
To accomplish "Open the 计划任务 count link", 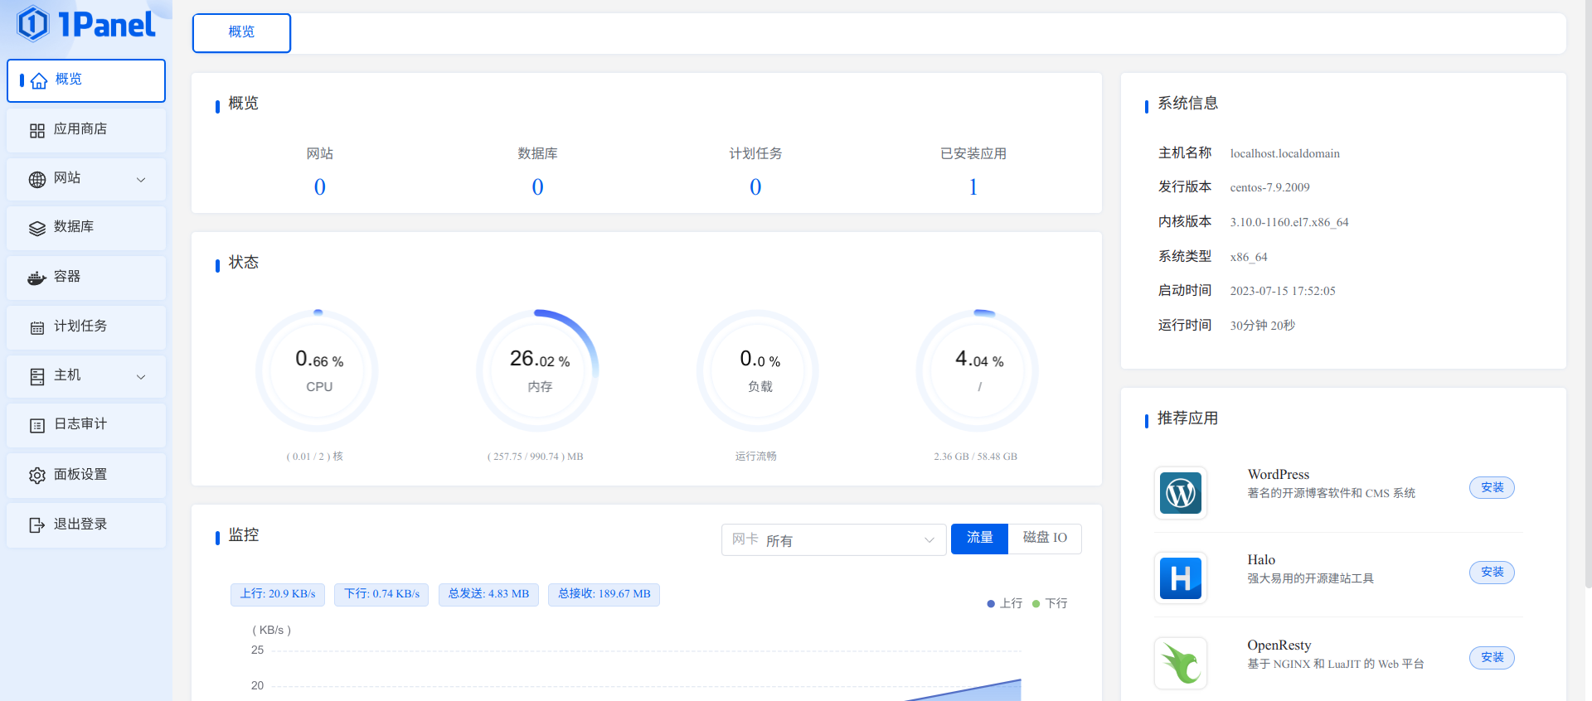I will point(755,187).
